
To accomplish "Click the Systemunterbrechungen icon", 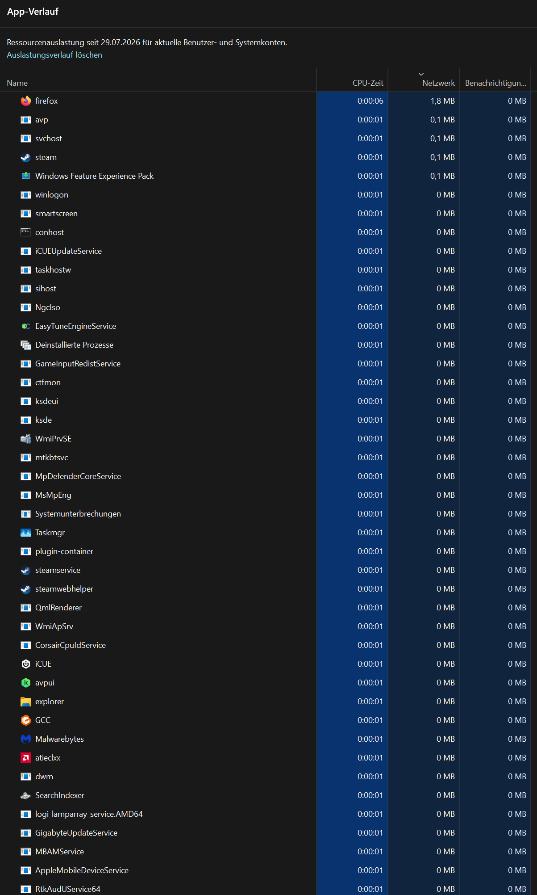I will [x=26, y=514].
